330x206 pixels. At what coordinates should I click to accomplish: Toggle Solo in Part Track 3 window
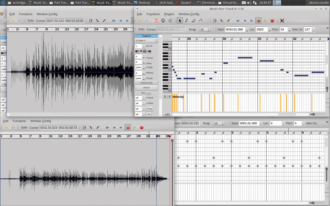pos(30,21)
